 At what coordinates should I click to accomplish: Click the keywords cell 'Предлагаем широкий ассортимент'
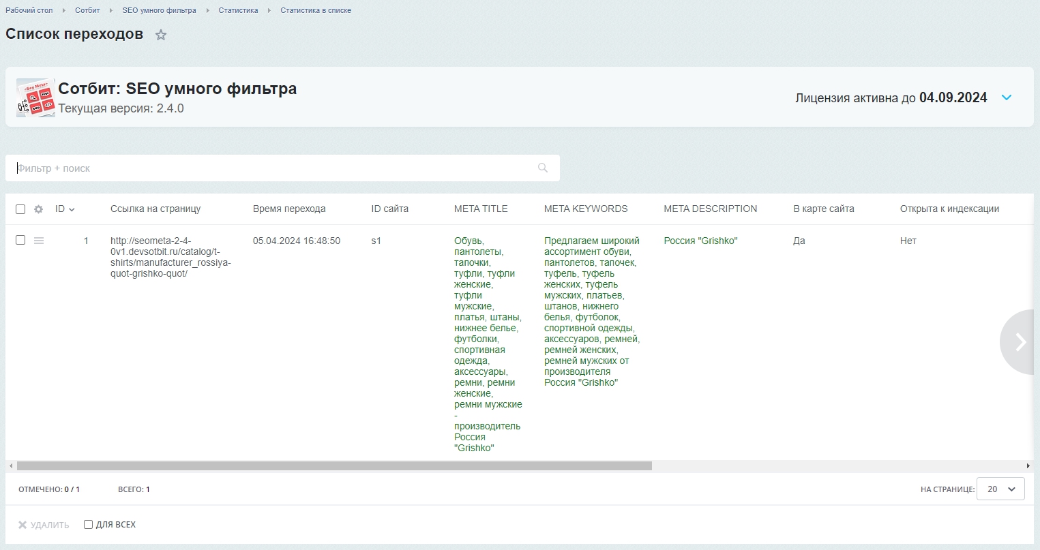[x=592, y=311]
